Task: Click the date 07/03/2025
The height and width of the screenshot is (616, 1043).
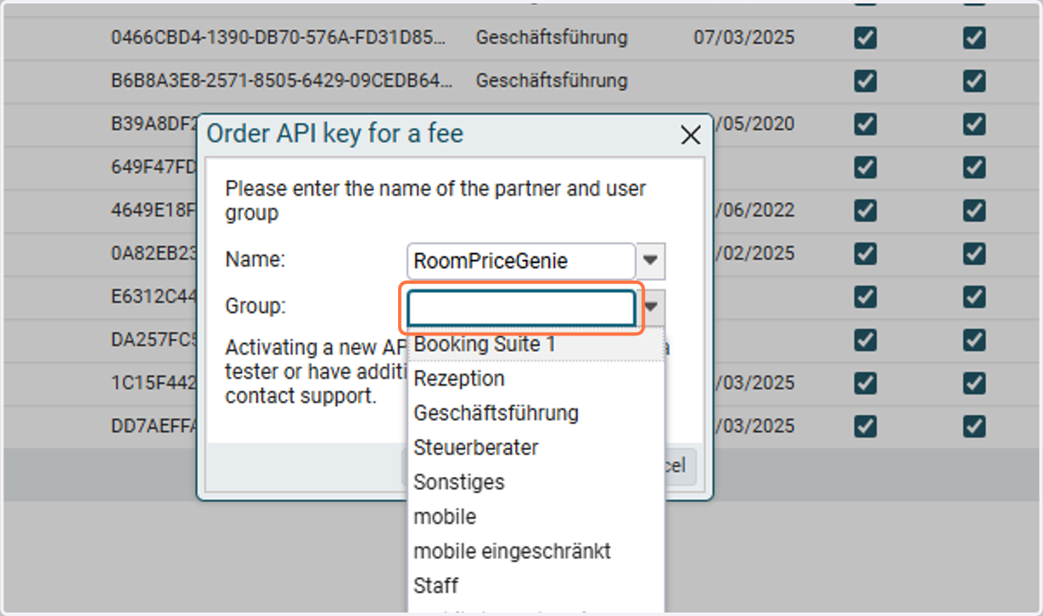Action: (x=744, y=37)
